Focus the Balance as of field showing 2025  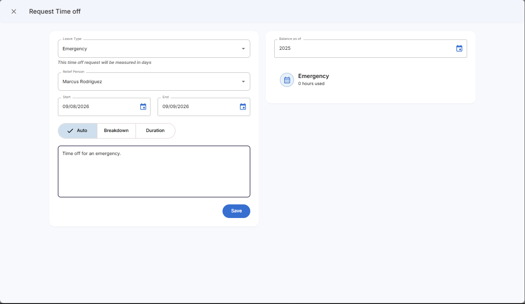pyautogui.click(x=362, y=48)
